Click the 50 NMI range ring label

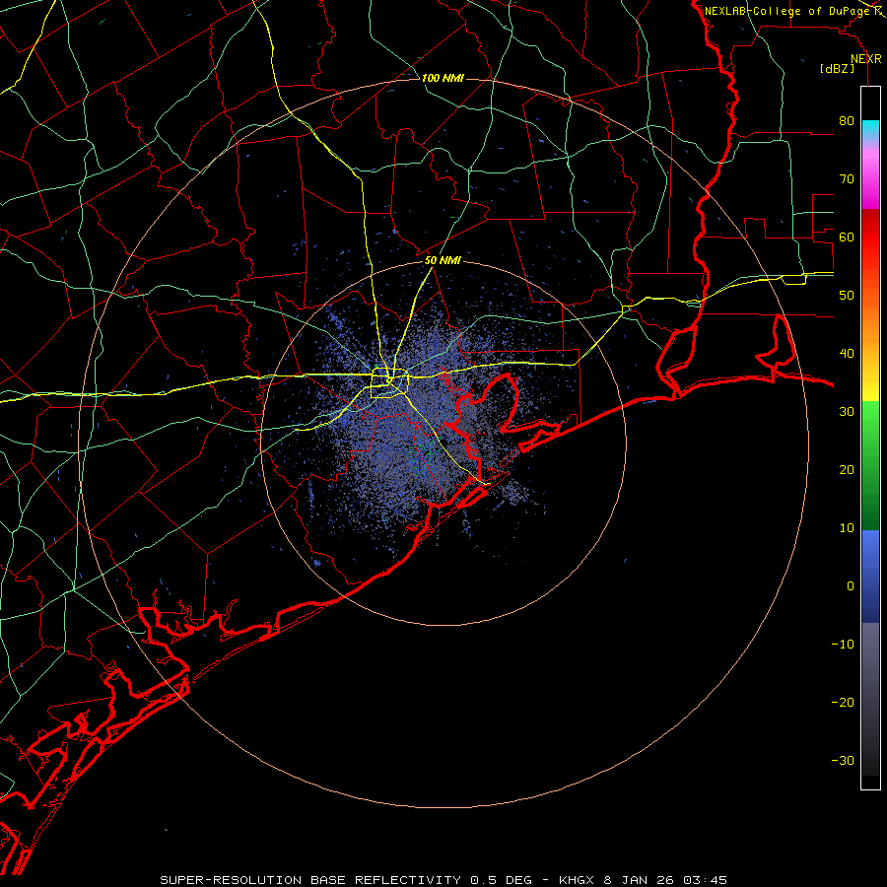pyautogui.click(x=443, y=261)
